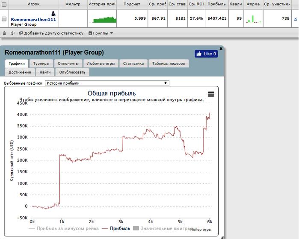Viewport: 299px width, 239px height.
Task: Toggle the Прибыль legend series
Action: pos(116,228)
